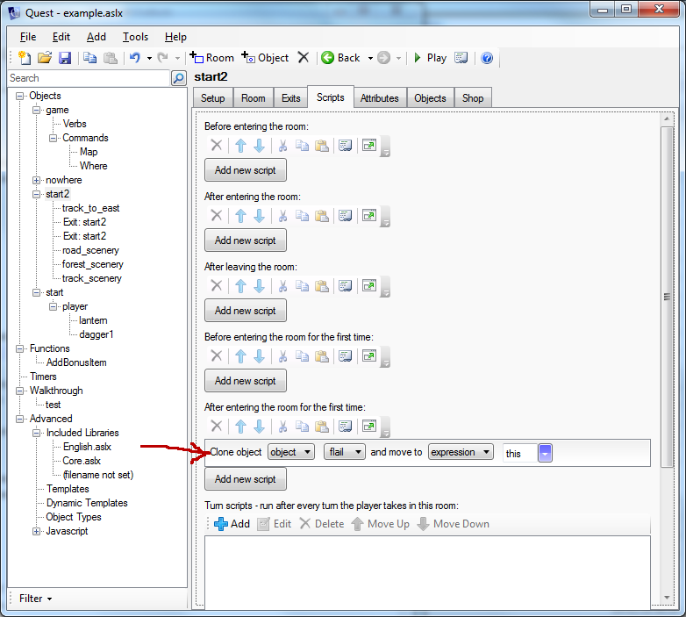Open the 'flail' object dropdown
Viewport: 686px width, 617px height.
point(344,453)
